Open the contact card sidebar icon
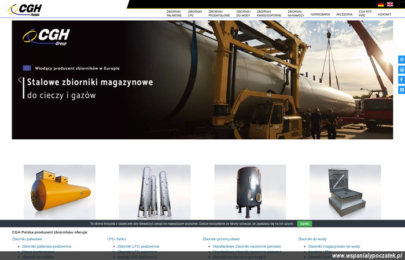The width and height of the screenshot is (405, 260). pos(402,70)
